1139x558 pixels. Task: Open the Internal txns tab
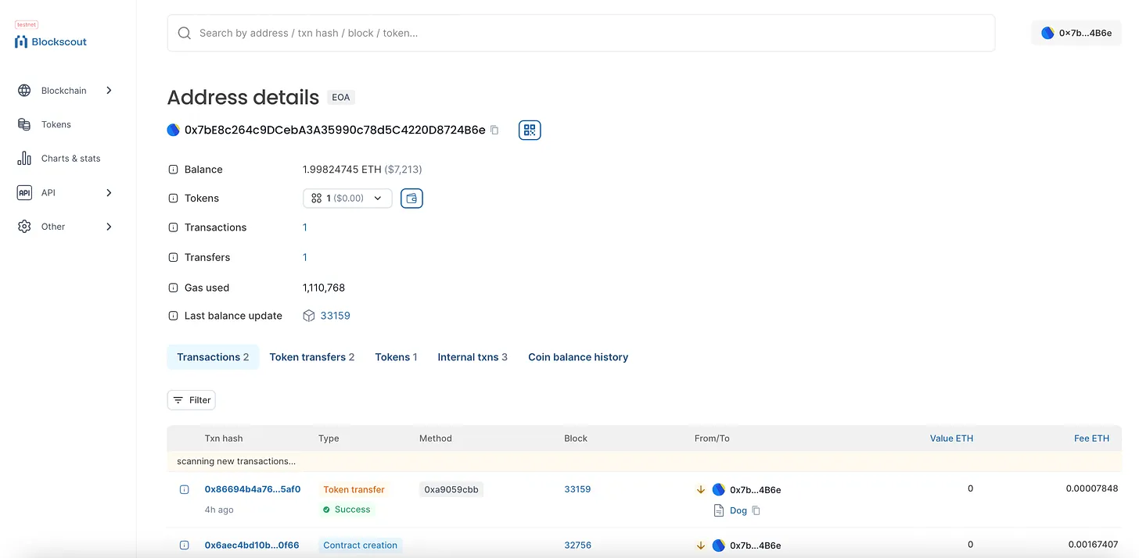point(472,357)
